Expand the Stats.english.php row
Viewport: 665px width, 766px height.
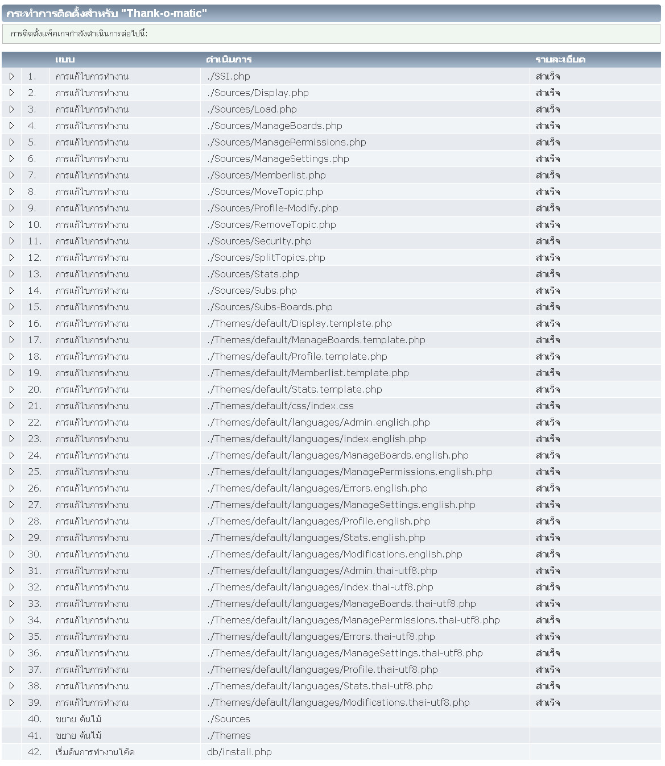coord(11,538)
